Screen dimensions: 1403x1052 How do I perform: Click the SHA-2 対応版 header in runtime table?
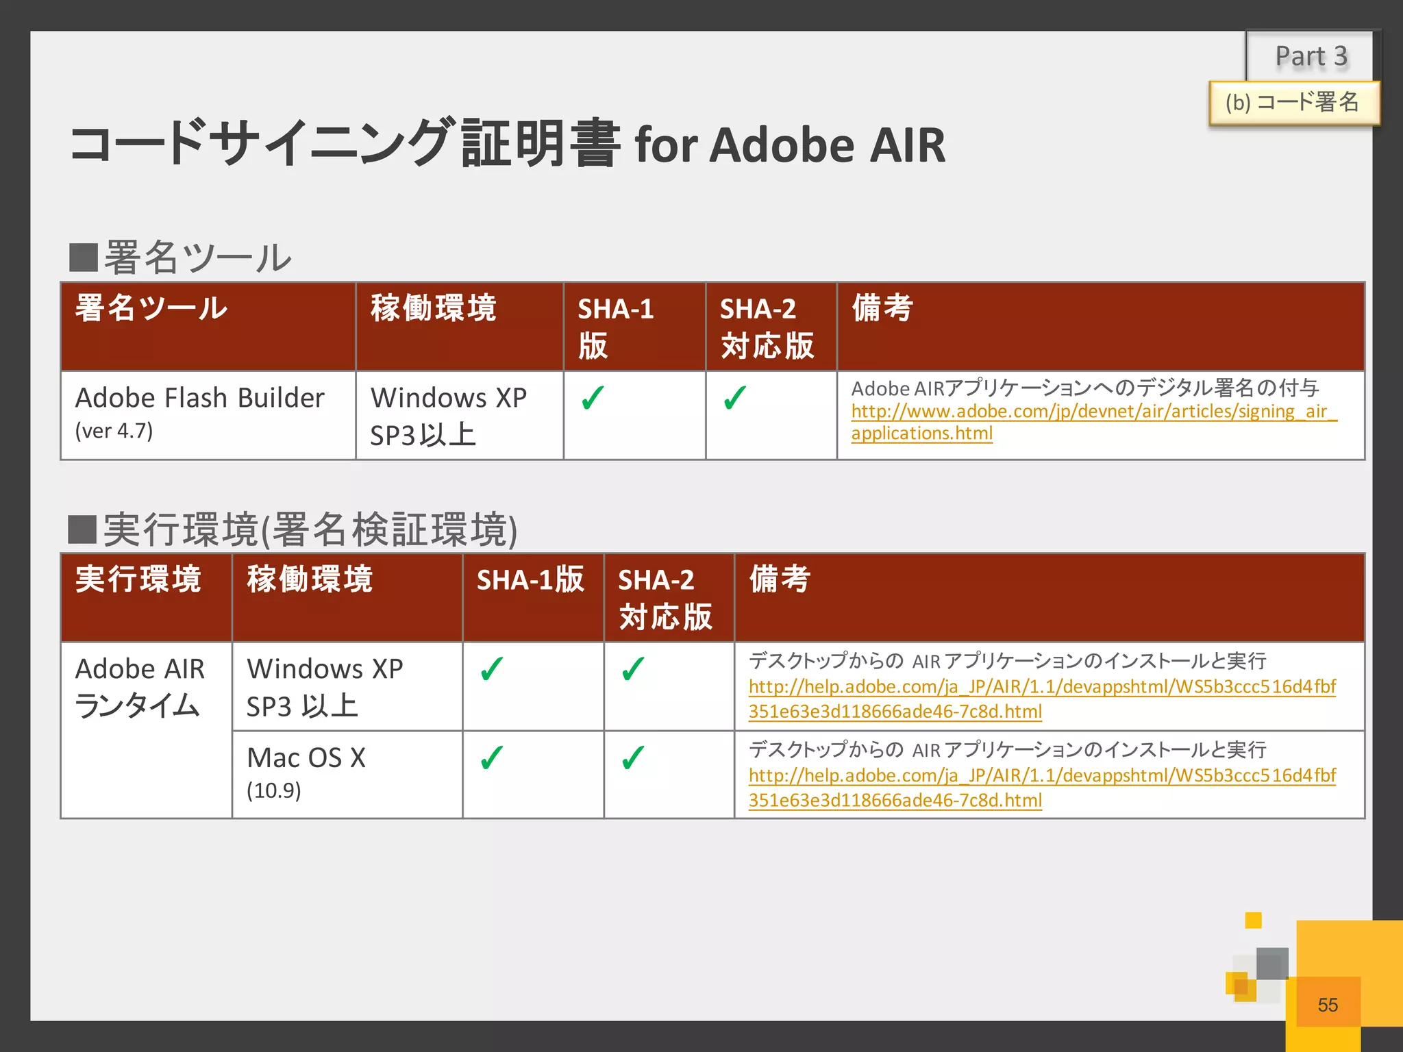point(669,598)
